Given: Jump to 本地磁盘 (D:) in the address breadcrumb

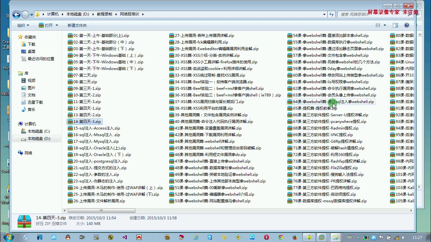Looking at the screenshot, I should pyautogui.click(x=78, y=14).
